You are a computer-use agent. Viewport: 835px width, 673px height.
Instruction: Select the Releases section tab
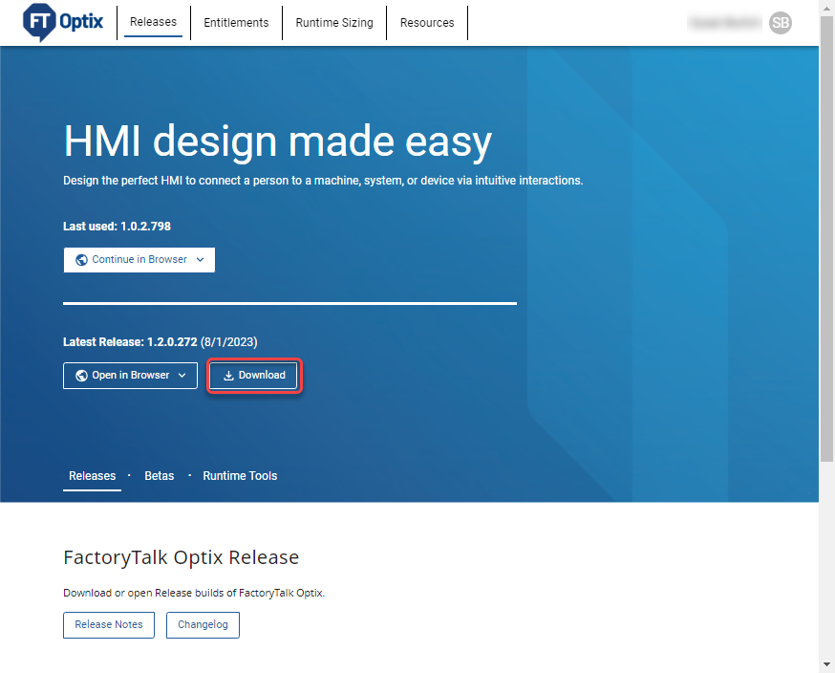coord(93,476)
